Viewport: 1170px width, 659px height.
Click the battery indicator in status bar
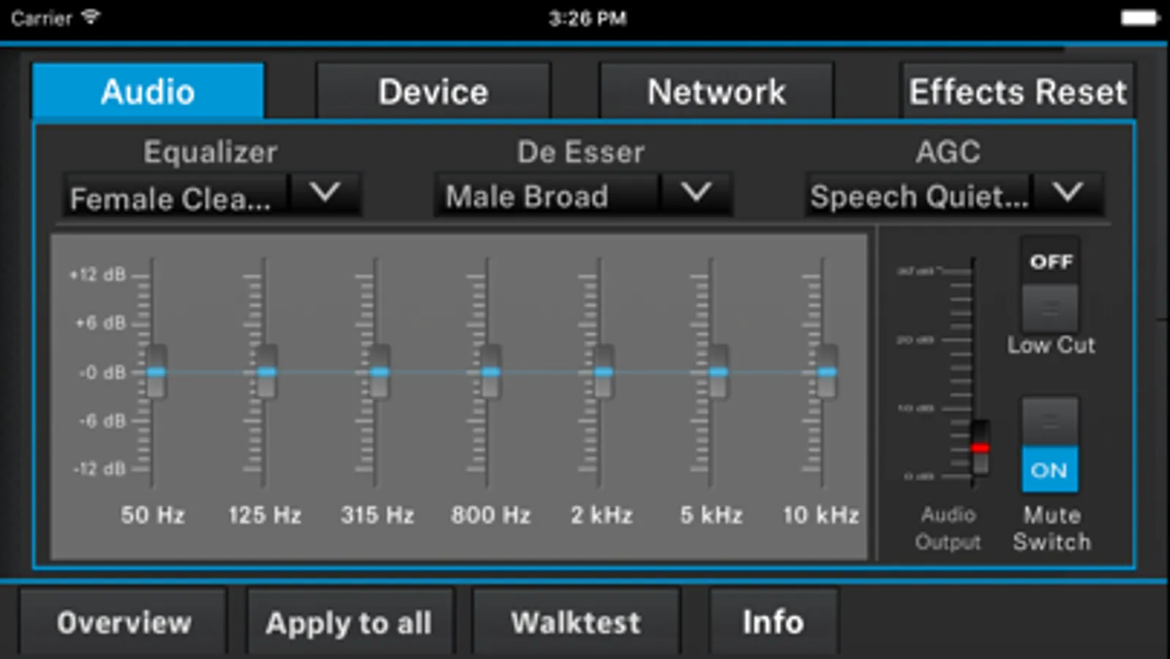(1140, 18)
